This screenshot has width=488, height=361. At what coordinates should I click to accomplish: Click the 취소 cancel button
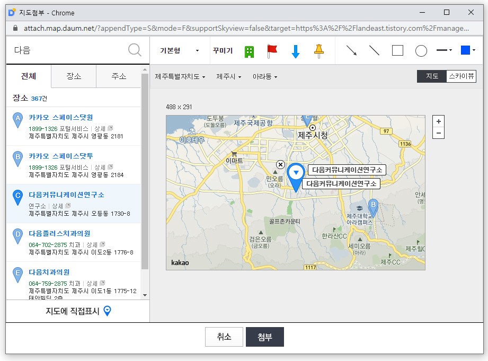224,337
